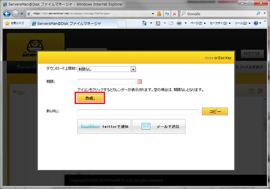The width and height of the screenshot is (270, 189).
Task: Click the blue Help question icon
Action: coord(256,23)
